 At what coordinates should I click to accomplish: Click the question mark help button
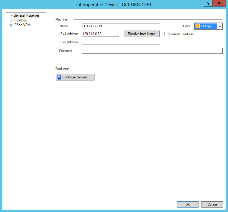[208, 3]
